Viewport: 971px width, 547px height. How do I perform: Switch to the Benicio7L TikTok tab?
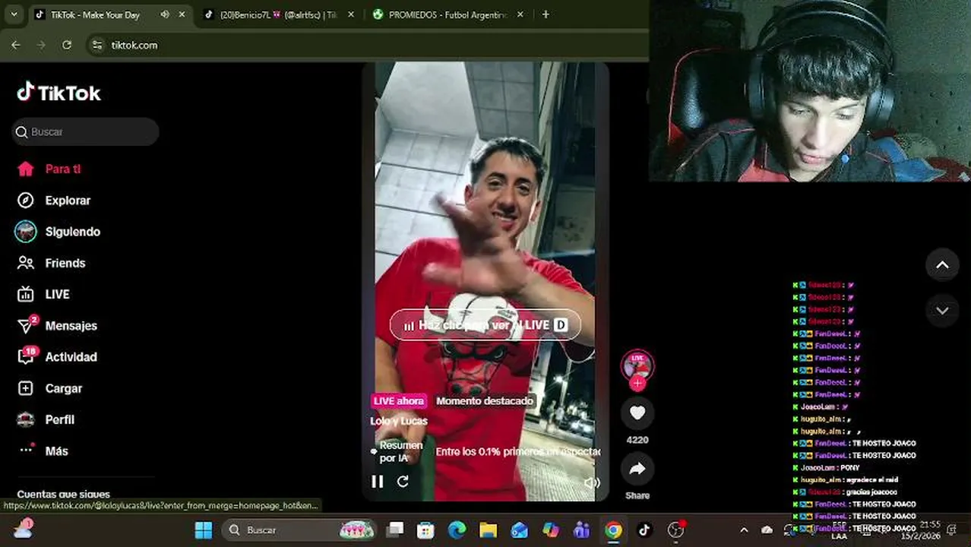click(x=277, y=14)
